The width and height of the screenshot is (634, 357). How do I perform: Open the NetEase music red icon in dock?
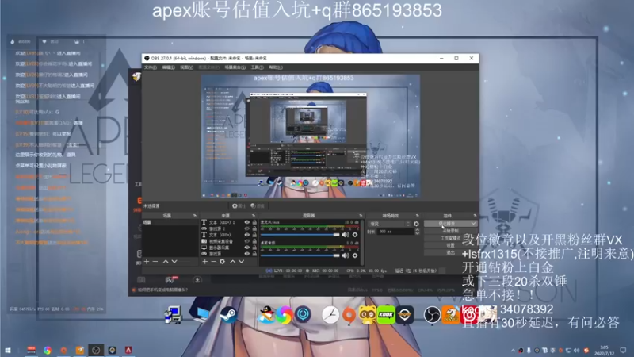469,314
